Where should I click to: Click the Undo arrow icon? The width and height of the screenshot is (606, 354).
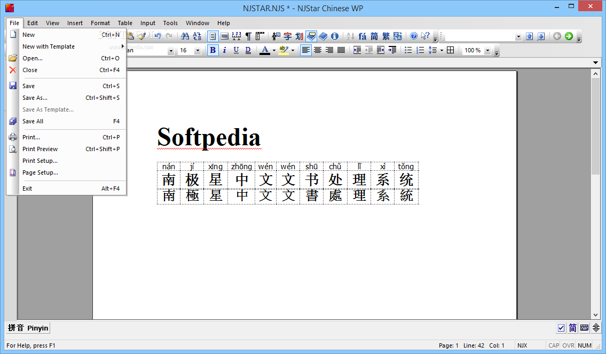click(158, 36)
